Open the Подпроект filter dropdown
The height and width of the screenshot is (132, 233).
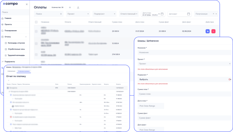(105, 14)
